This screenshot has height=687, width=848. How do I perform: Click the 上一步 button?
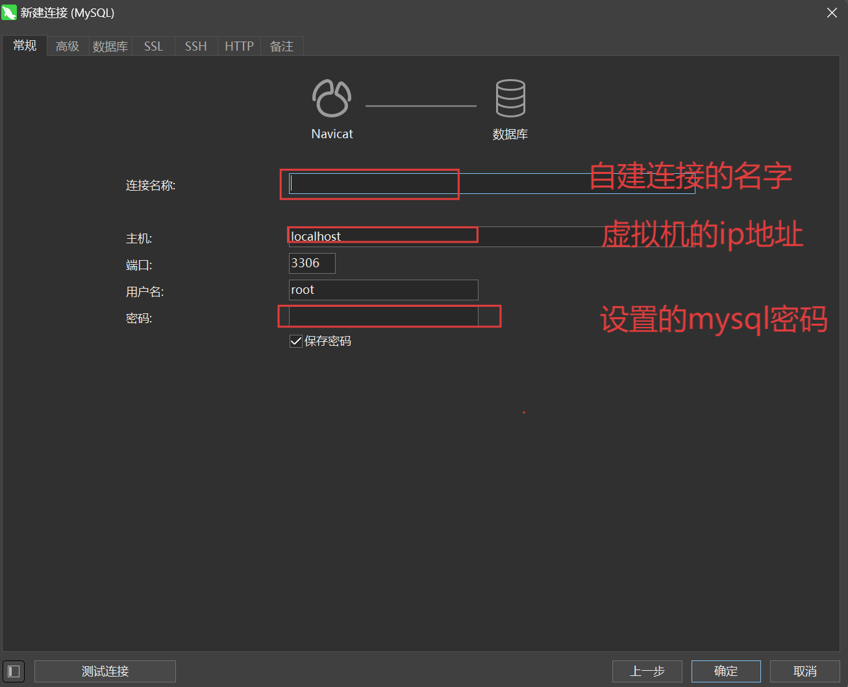[647, 671]
